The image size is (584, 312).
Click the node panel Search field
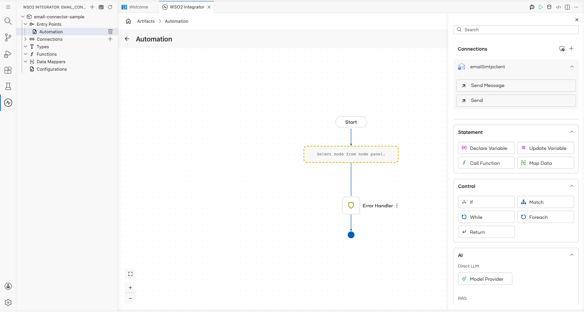click(x=516, y=30)
